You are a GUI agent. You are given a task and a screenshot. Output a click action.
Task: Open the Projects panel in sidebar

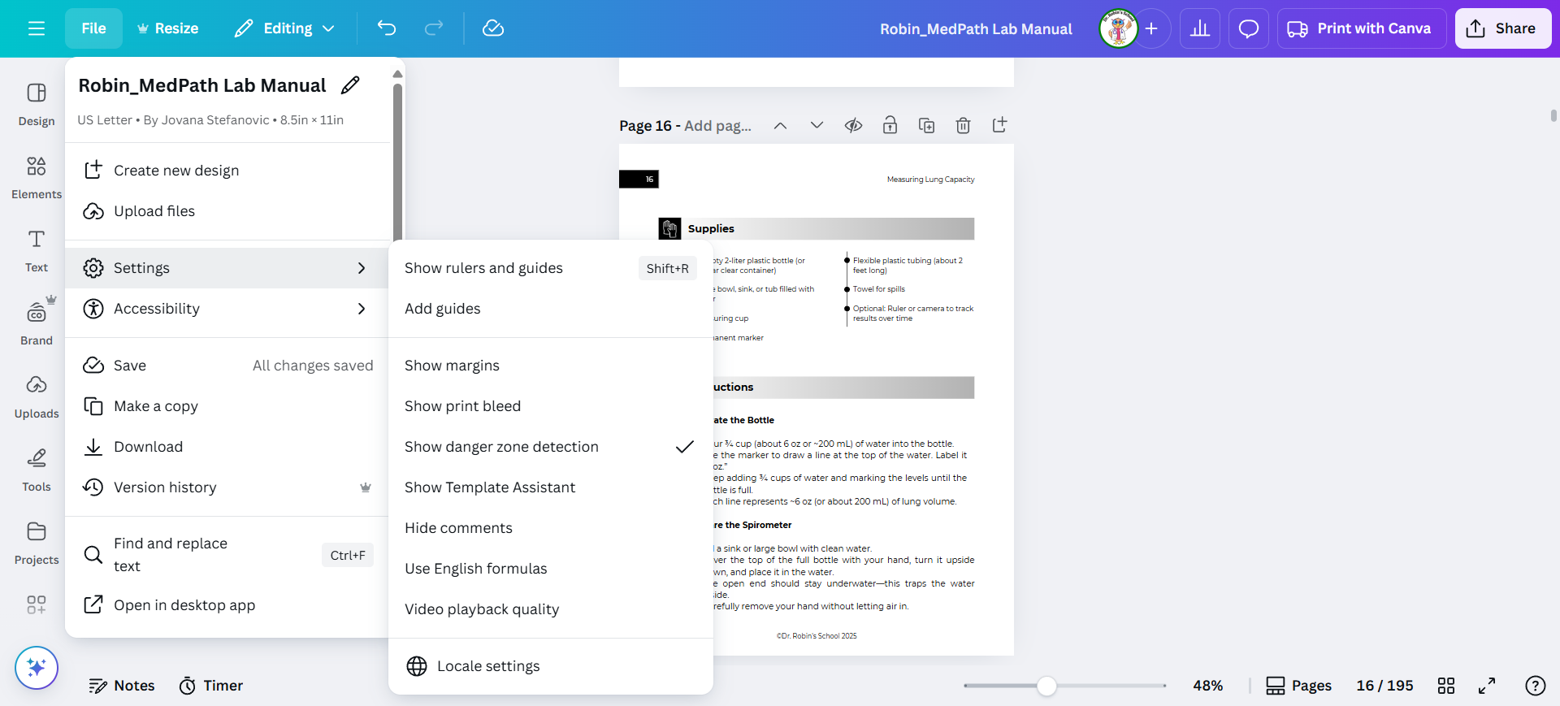(37, 544)
